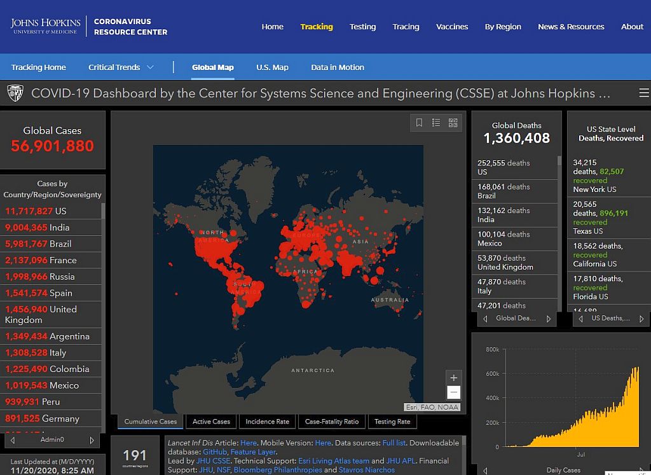Select France in the cases list
This screenshot has height=475, width=651.
tap(51, 260)
